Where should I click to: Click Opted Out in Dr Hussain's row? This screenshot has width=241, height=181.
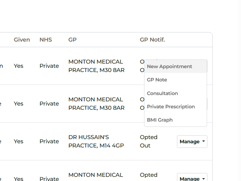149,141
